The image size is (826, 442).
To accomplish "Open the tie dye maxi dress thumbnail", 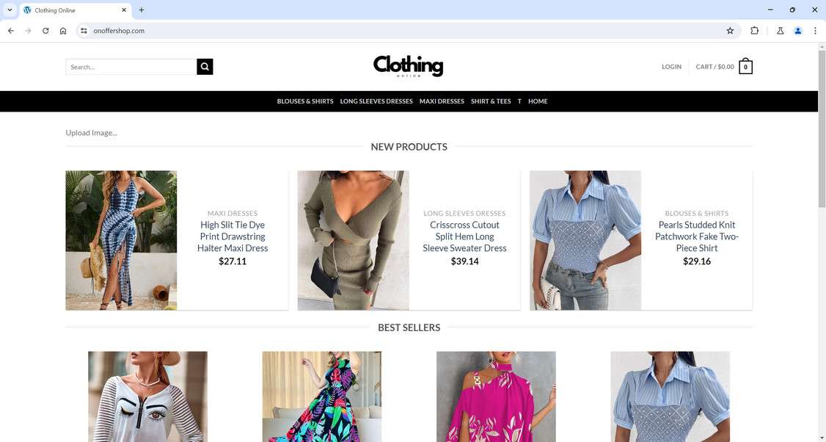I will click(121, 240).
